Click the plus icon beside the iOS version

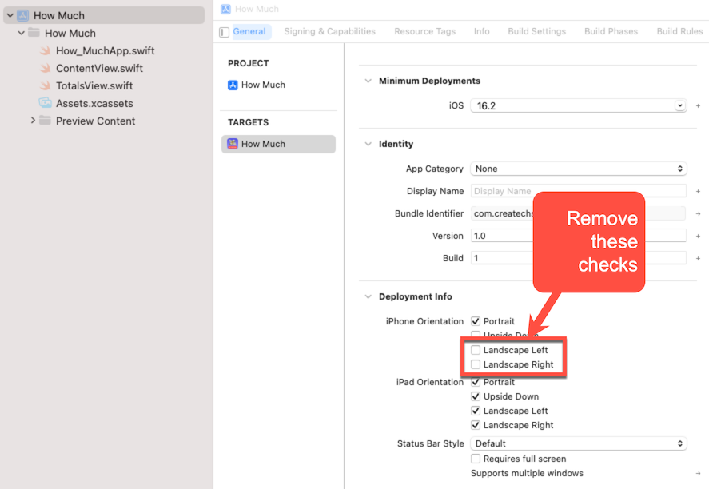pos(698,105)
